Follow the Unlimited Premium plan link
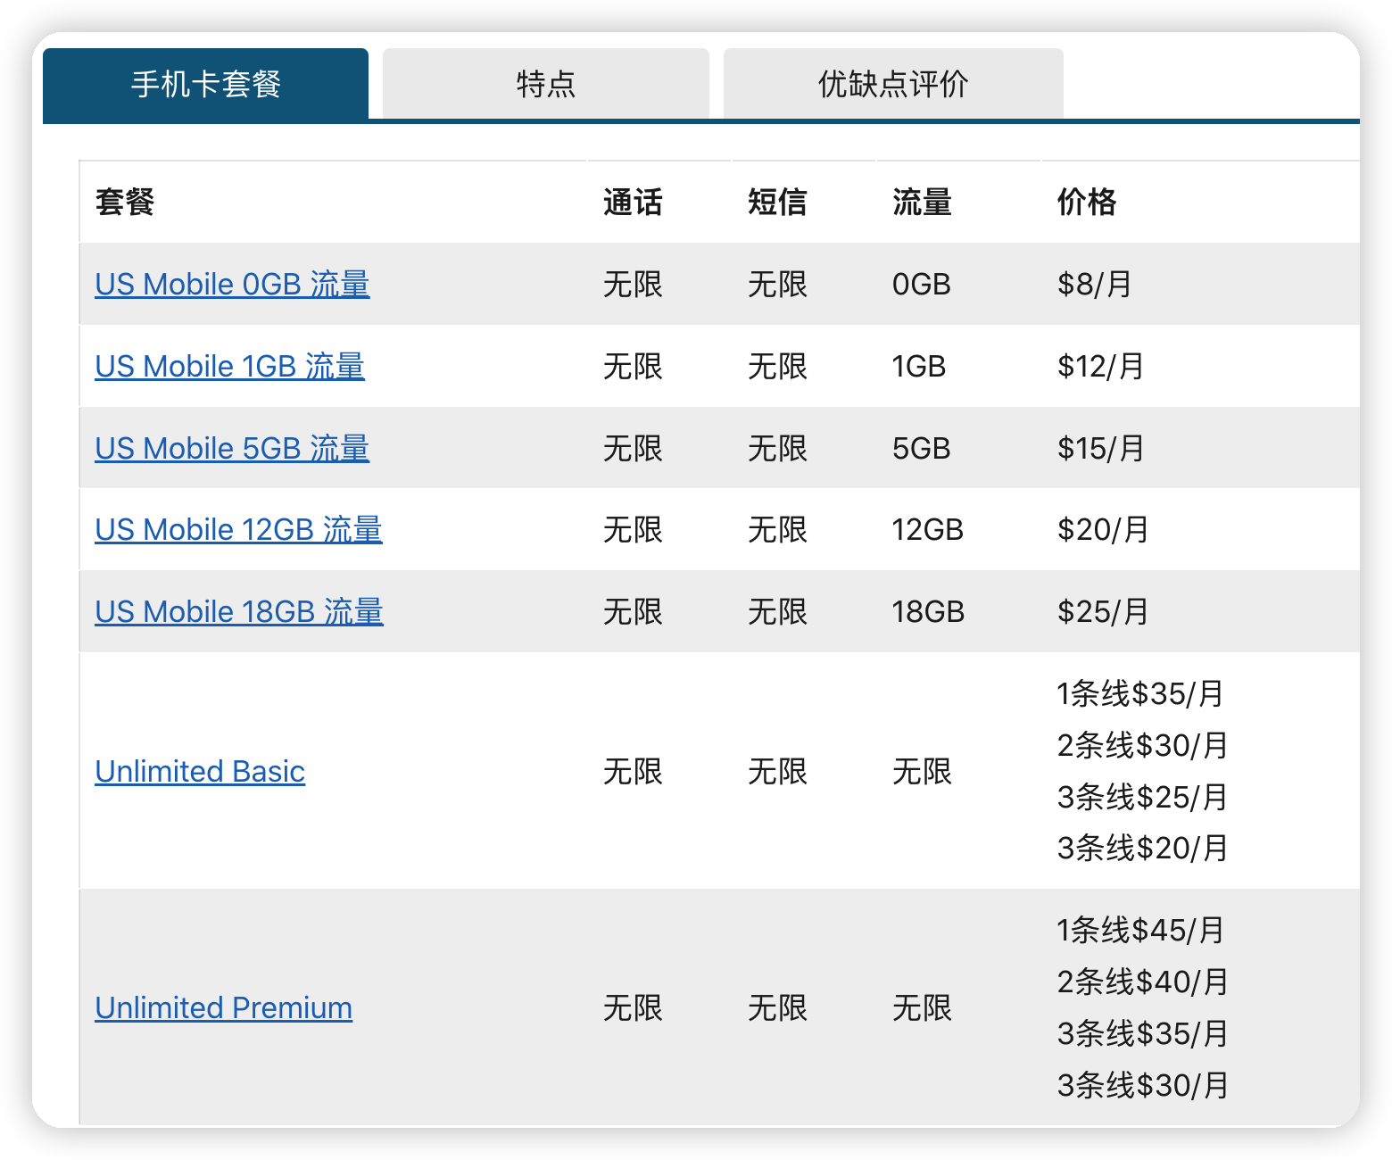Image resolution: width=1392 pixels, height=1160 pixels. pos(223,1008)
